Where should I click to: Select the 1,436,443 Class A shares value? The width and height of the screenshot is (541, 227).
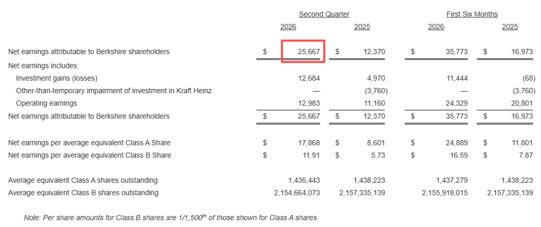tap(305, 180)
